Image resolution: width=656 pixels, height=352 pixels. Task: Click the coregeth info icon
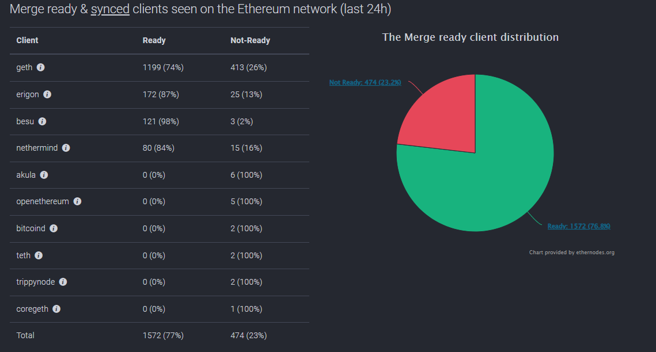pos(56,309)
